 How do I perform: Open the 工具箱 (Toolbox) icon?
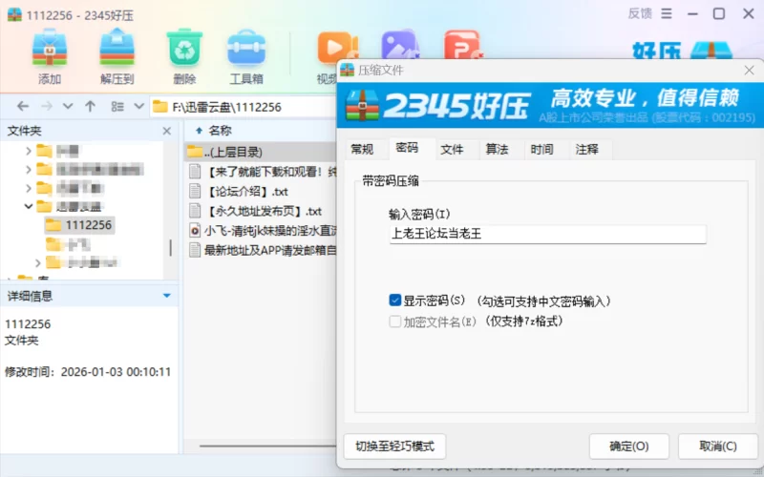pos(246,49)
